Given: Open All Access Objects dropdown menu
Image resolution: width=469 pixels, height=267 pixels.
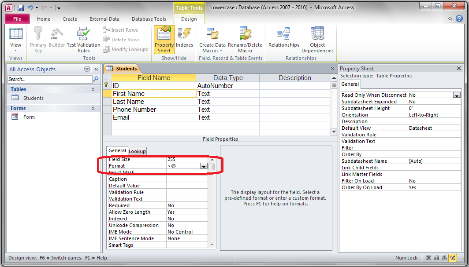Looking at the screenshot, I should [87, 69].
